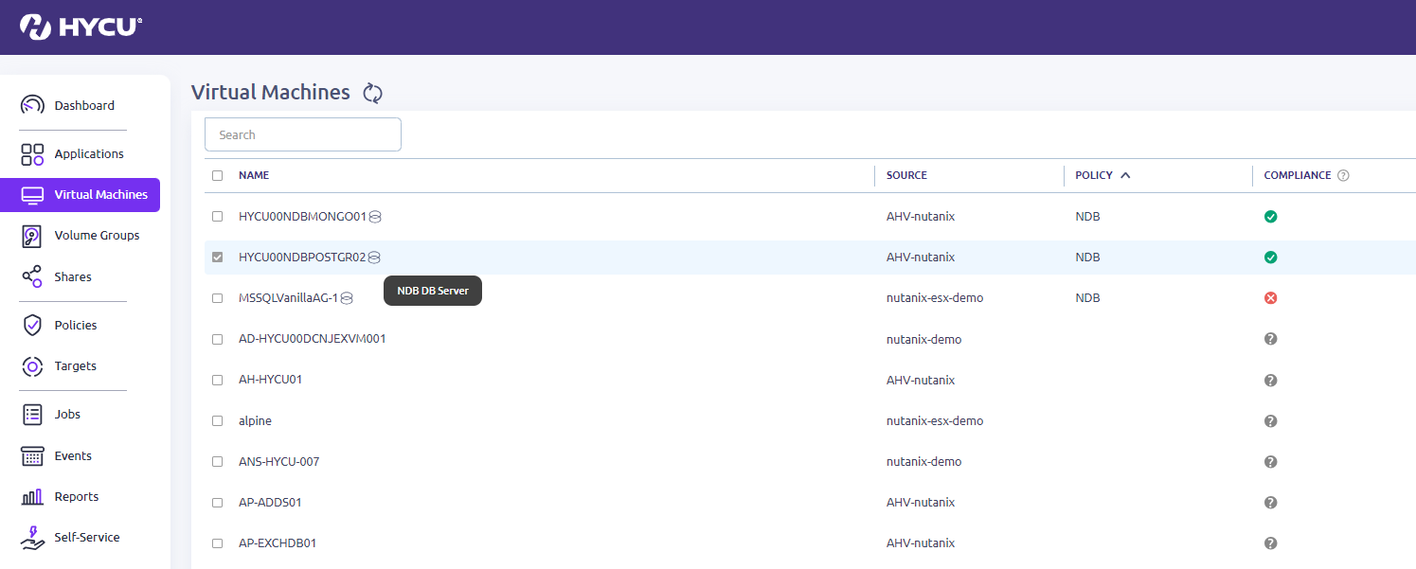Click the database icon next to MSSQLVanillaAG-1
This screenshot has width=1416, height=569.
[346, 296]
